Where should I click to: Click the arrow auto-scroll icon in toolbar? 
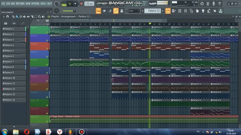(x=104, y=11)
